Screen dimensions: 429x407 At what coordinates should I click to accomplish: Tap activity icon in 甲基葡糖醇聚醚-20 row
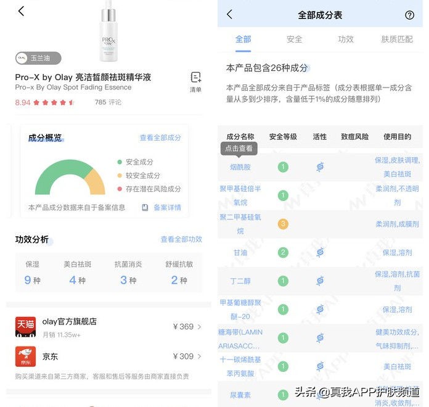pyautogui.click(x=320, y=310)
